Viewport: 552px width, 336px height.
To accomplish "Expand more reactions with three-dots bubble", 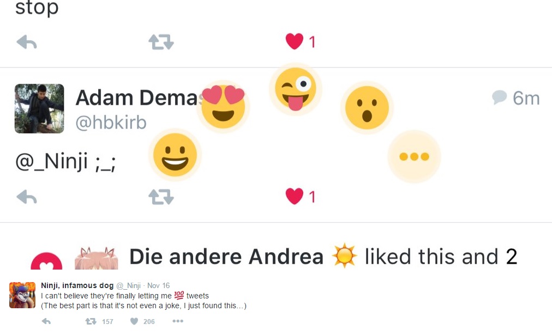I will (x=414, y=156).
